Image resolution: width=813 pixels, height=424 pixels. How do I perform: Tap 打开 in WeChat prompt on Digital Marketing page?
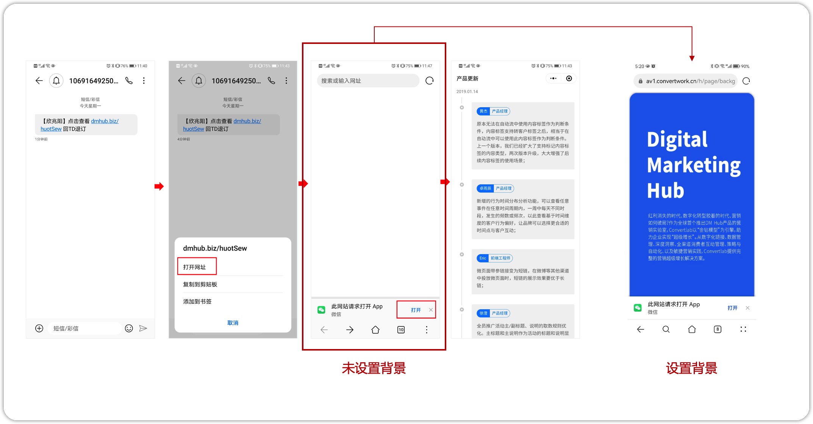coord(733,308)
